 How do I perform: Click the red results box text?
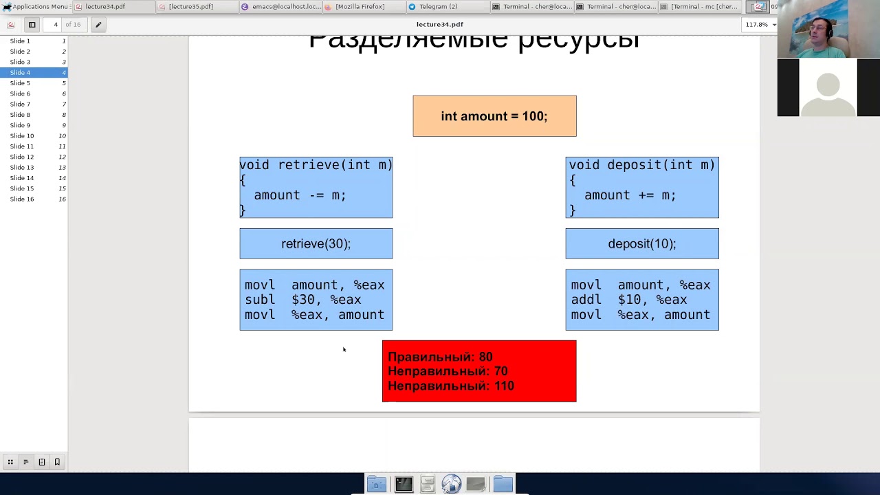(x=451, y=371)
